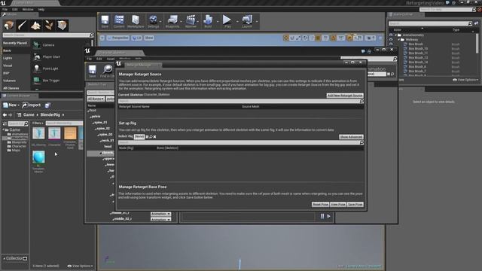Open the File menu in main editor

(x=5, y=10)
